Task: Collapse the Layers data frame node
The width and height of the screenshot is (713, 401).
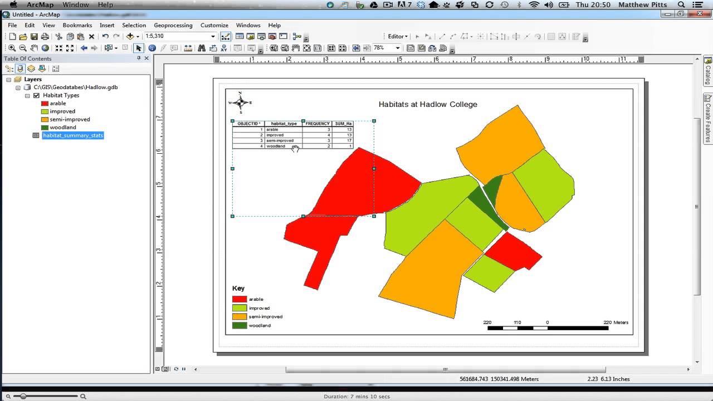Action: [9, 80]
